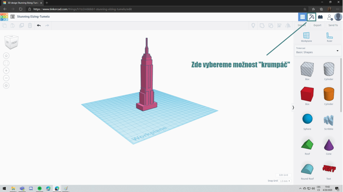343x192 pixels.
Task: Click the fit all in view icon
Action: tap(6, 63)
